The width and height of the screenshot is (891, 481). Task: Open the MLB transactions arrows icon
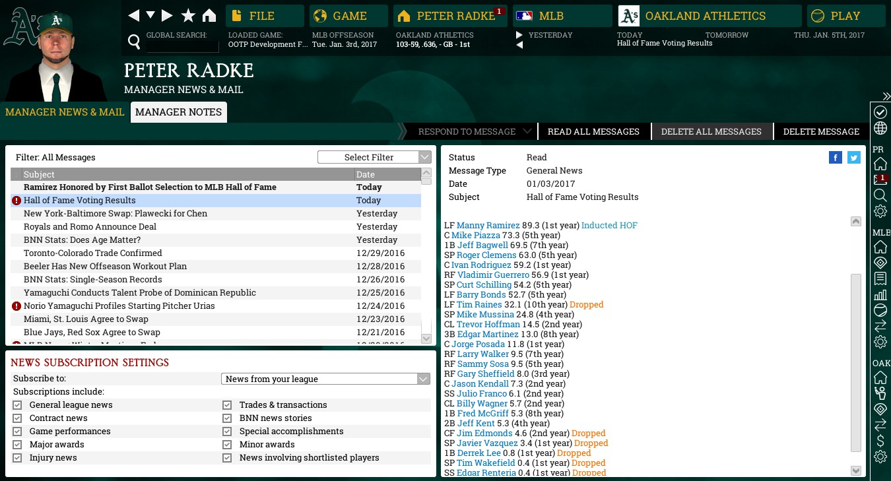tap(880, 326)
